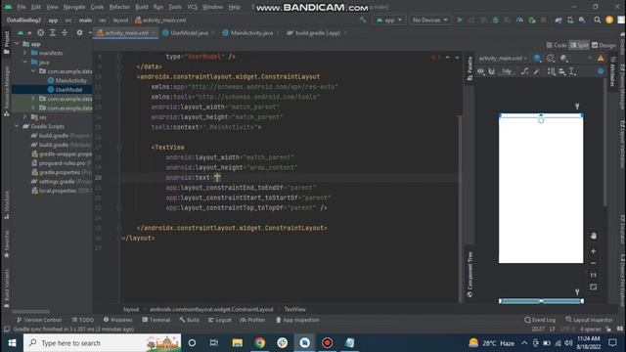Switch to UserModel.java tab
626x352 pixels.
pyautogui.click(x=189, y=32)
